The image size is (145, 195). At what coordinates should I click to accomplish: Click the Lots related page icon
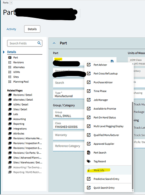click(x=10, y=114)
